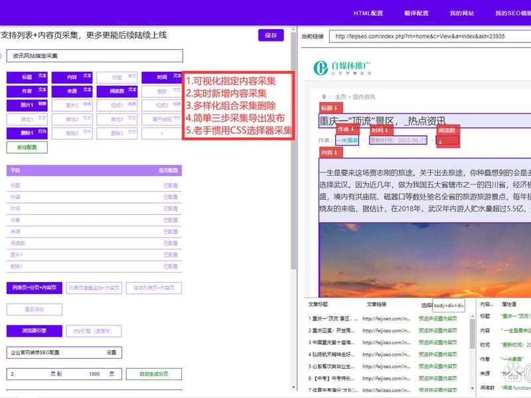Open article row 5 心系餐饮 preview link
531x398 pixels.
437,366
